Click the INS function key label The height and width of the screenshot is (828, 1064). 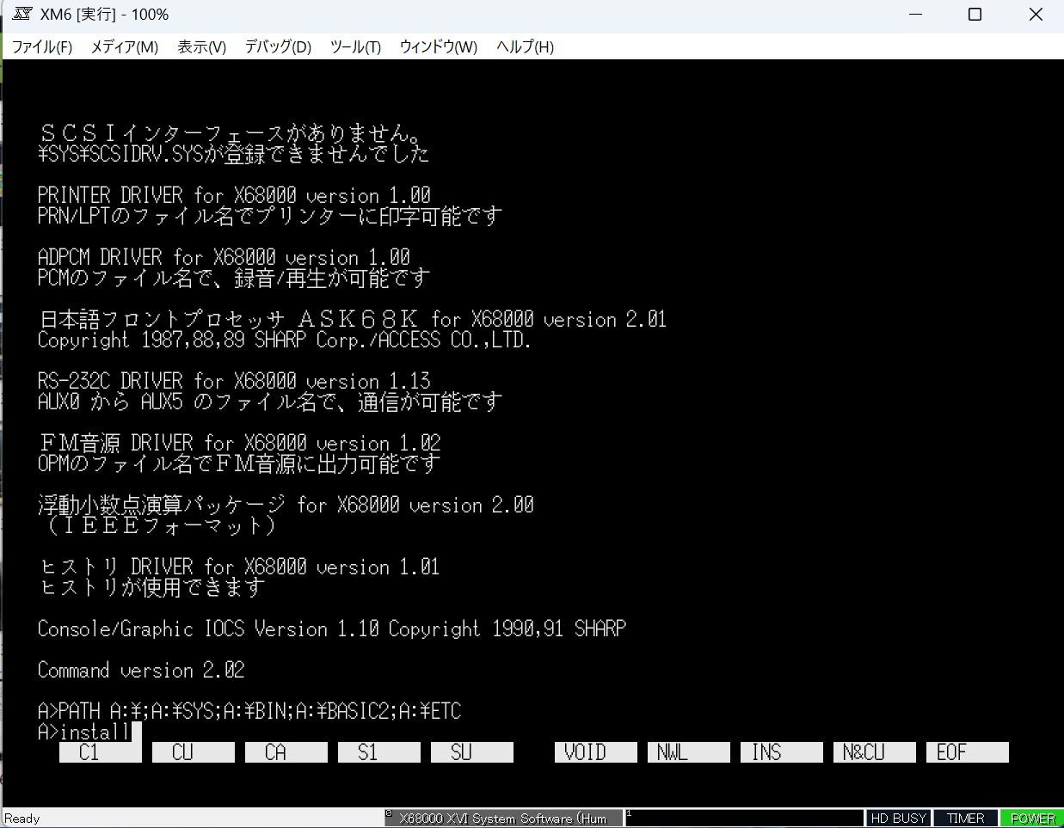[782, 752]
